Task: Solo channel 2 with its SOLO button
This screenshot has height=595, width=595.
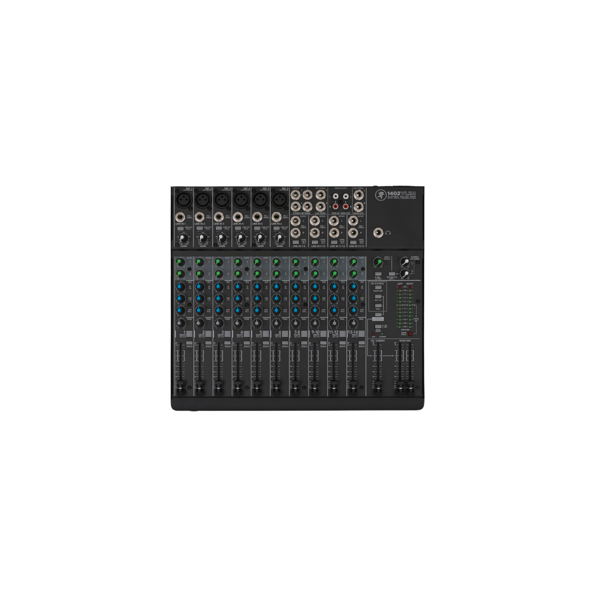Action: 208,343
